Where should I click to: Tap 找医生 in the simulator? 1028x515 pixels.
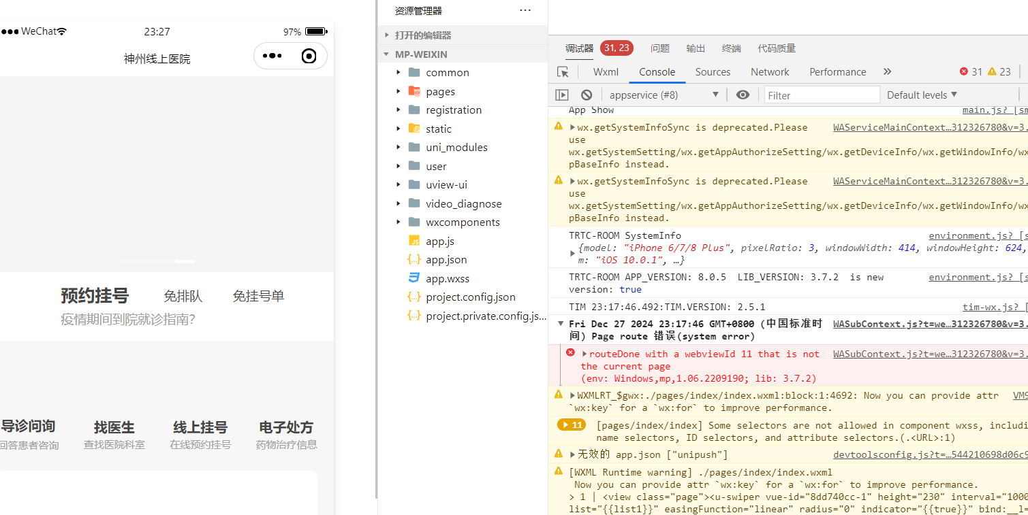pyautogui.click(x=114, y=427)
